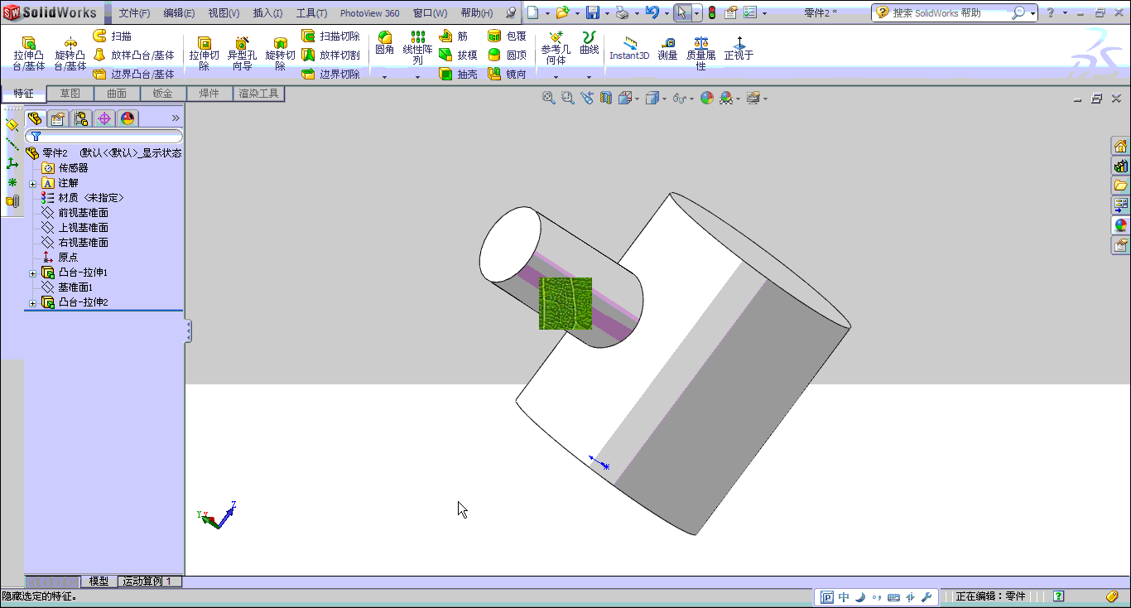Select the 旋转凸台/基体 revolve boss tool
The height and width of the screenshot is (608, 1131).
70,54
